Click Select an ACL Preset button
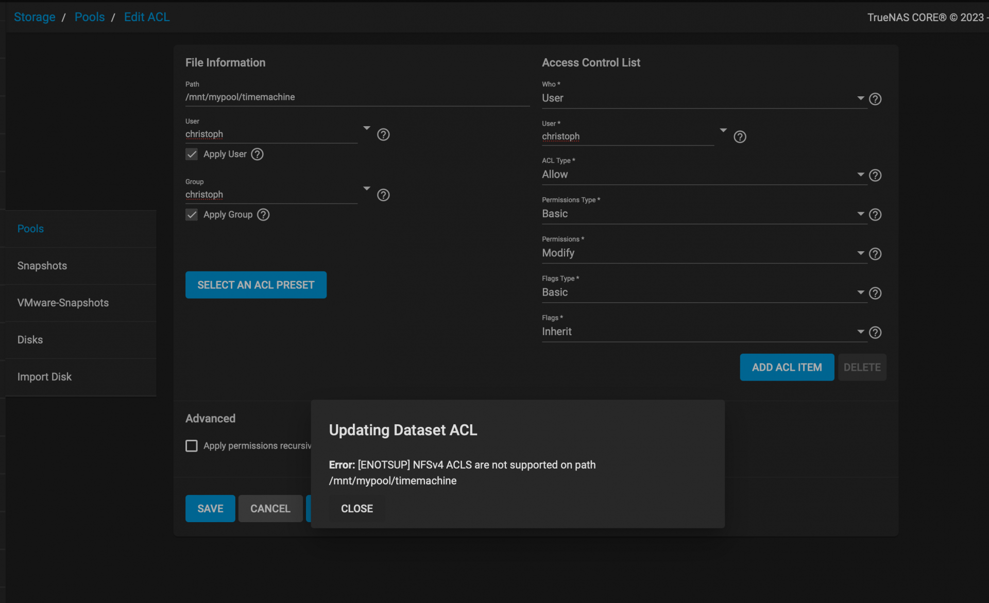This screenshot has height=603, width=989. [256, 285]
